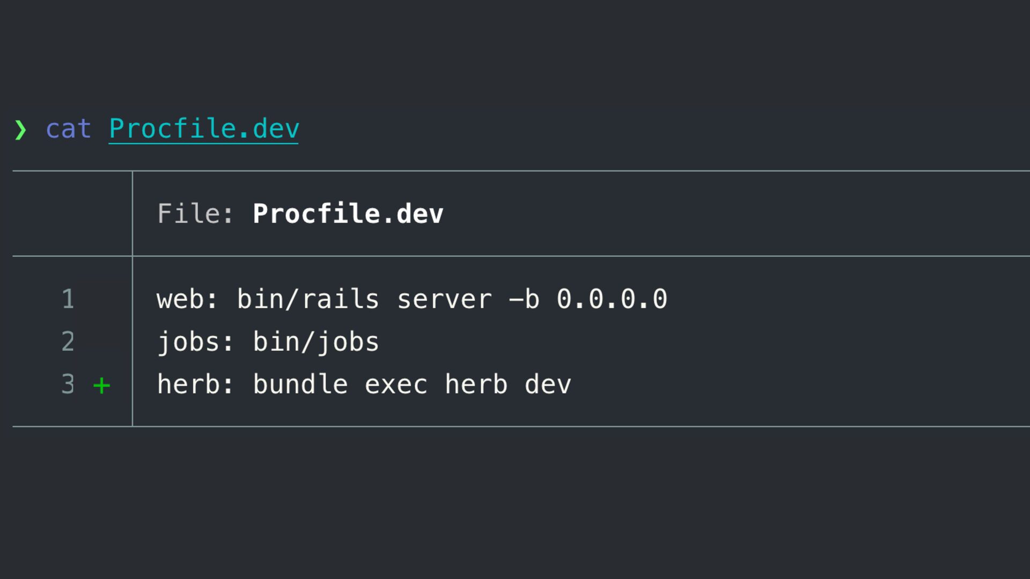Image resolution: width=1030 pixels, height=579 pixels.
Task: Click the cat command word
Action: point(69,129)
